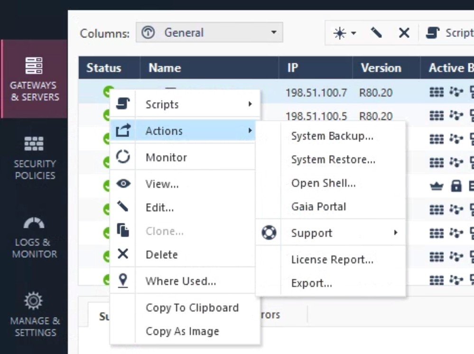Viewport: 474px width, 354px height.
Task: Select License Report... in Actions submenu
Action: [331, 259]
